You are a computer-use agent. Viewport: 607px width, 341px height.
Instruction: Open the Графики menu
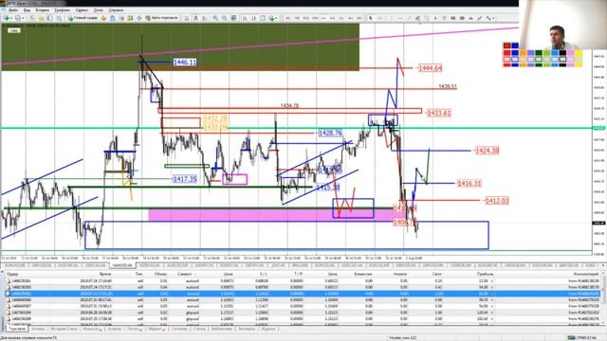62,10
